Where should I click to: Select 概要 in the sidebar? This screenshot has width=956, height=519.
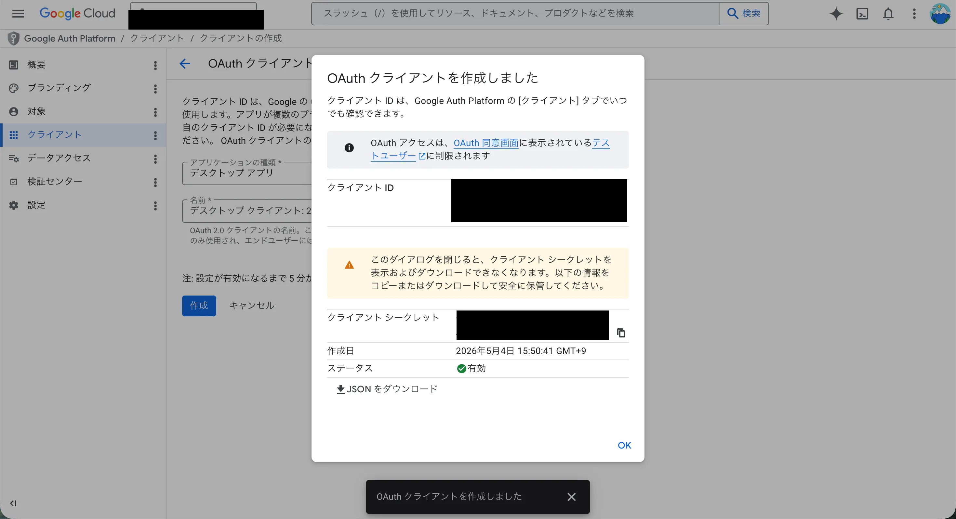pyautogui.click(x=37, y=65)
